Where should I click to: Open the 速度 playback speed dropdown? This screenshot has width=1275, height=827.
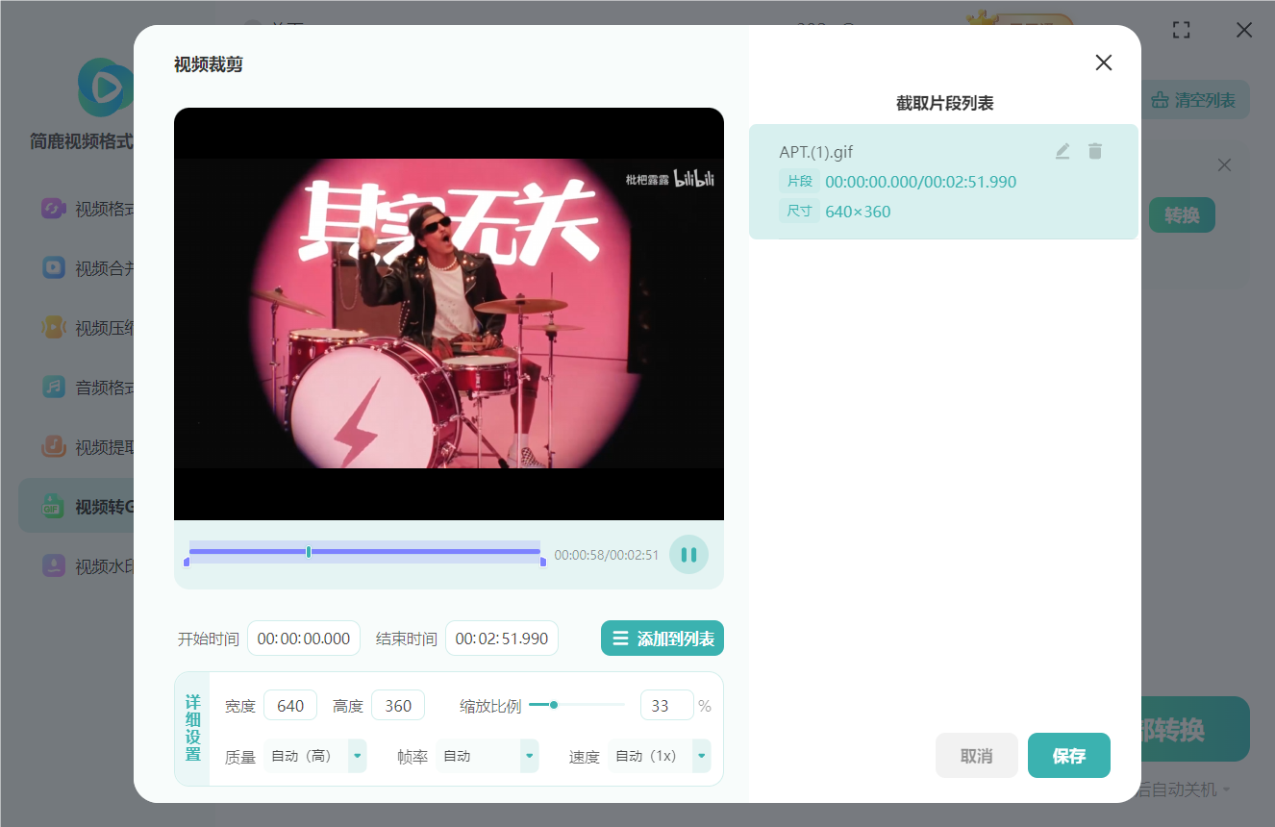click(x=701, y=756)
